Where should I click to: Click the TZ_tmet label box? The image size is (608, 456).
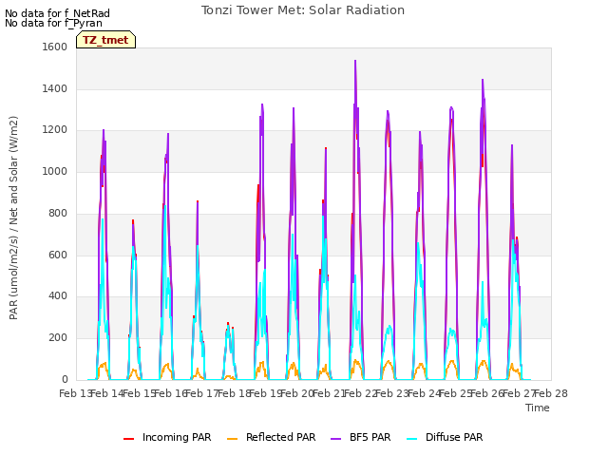105,40
